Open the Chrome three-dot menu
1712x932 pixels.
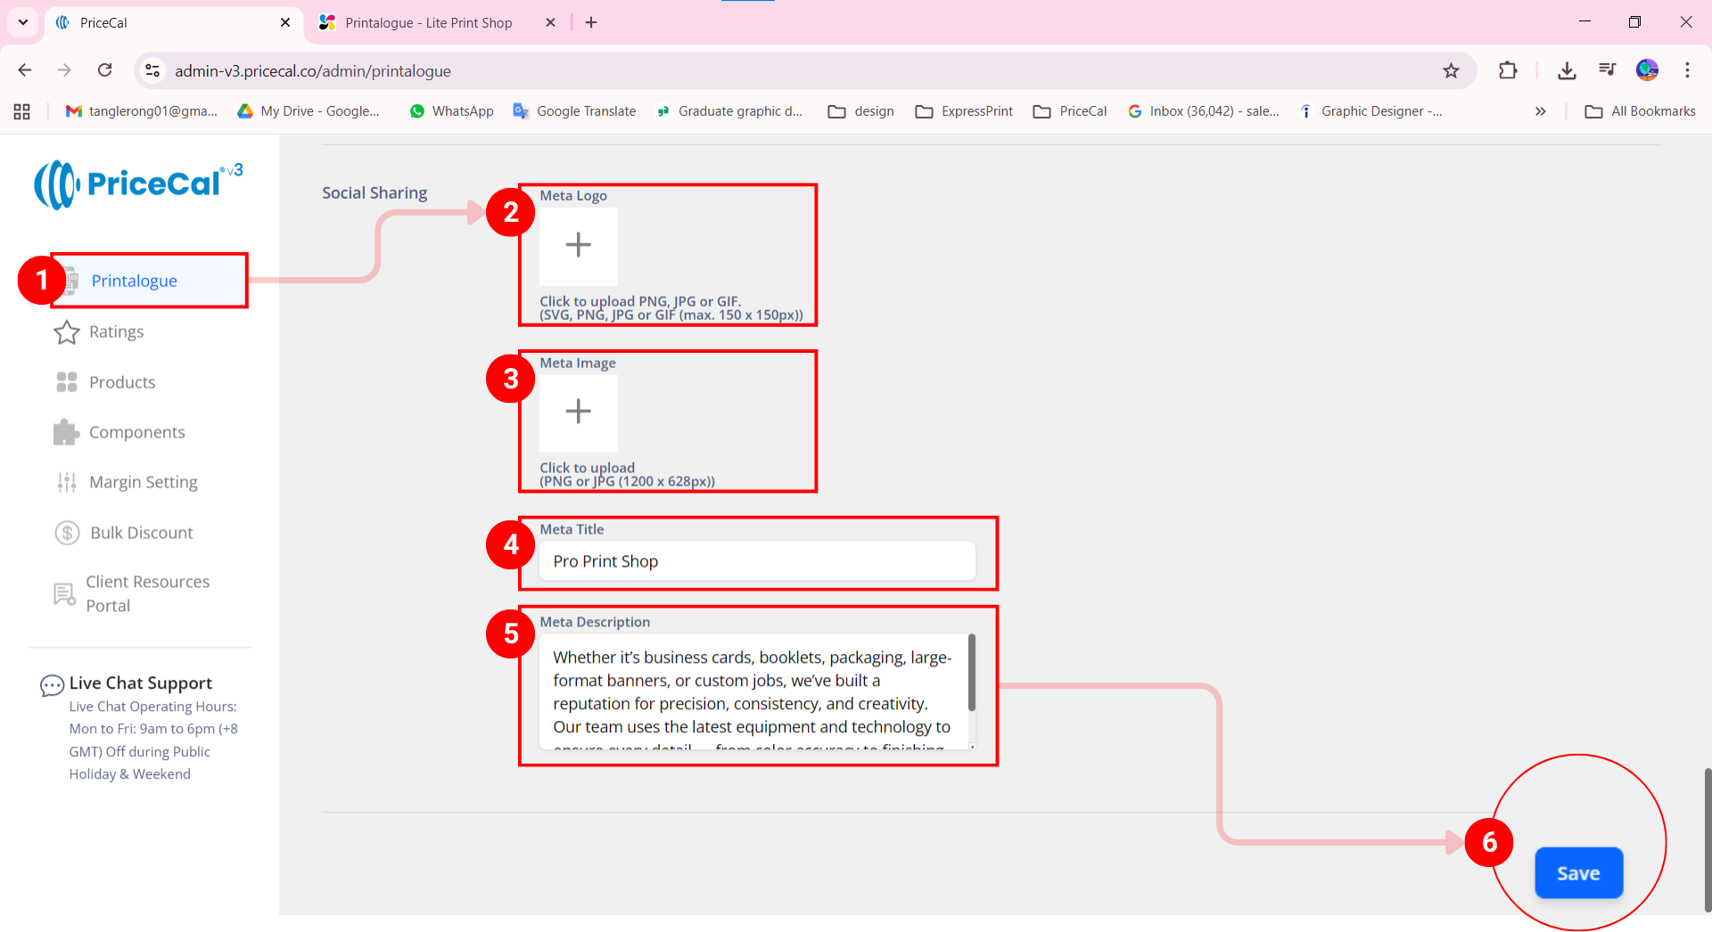[1687, 70]
